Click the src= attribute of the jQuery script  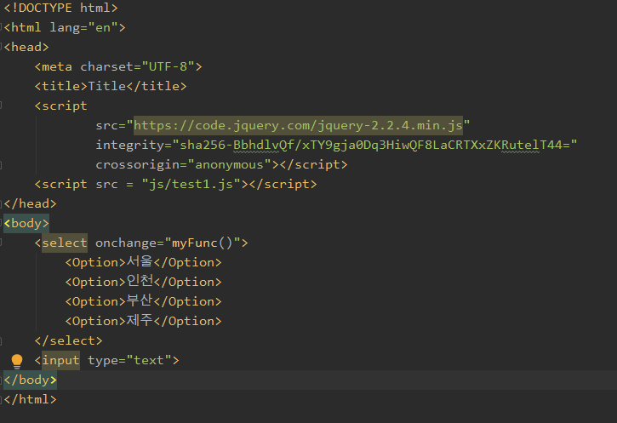click(x=111, y=125)
